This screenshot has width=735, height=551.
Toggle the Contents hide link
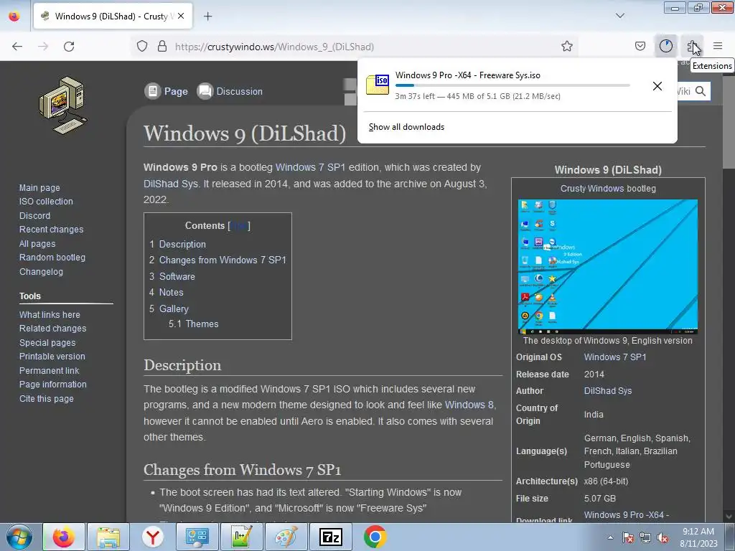point(239,226)
